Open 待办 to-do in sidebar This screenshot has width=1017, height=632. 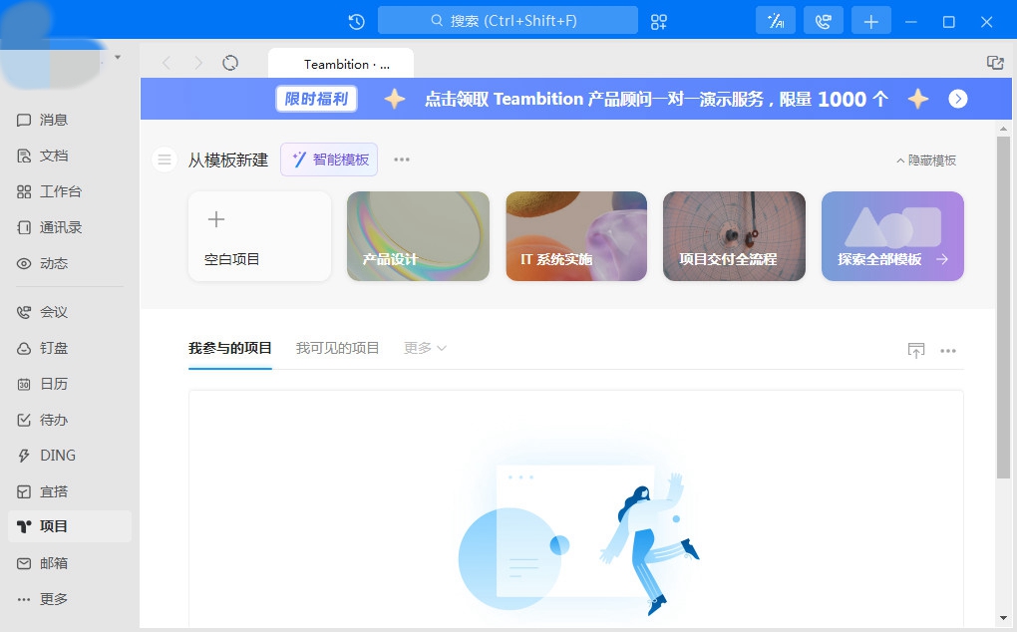(x=70, y=420)
